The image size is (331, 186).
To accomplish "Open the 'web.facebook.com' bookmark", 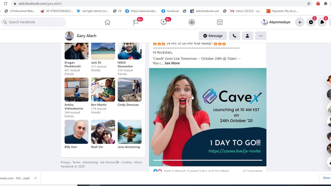I will click(205, 11).
